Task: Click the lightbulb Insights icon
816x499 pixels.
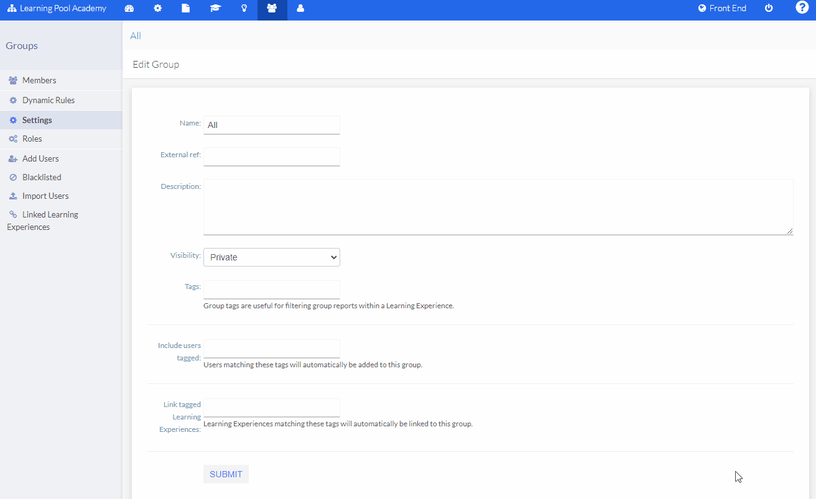Action: 244,9
